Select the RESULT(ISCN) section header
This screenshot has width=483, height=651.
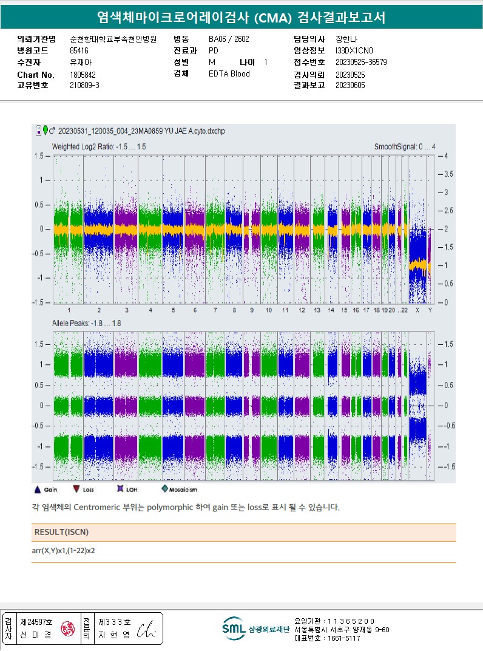(x=61, y=532)
